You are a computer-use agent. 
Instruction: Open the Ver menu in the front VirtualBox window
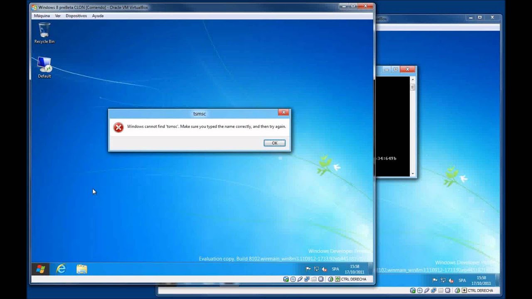[x=58, y=16]
